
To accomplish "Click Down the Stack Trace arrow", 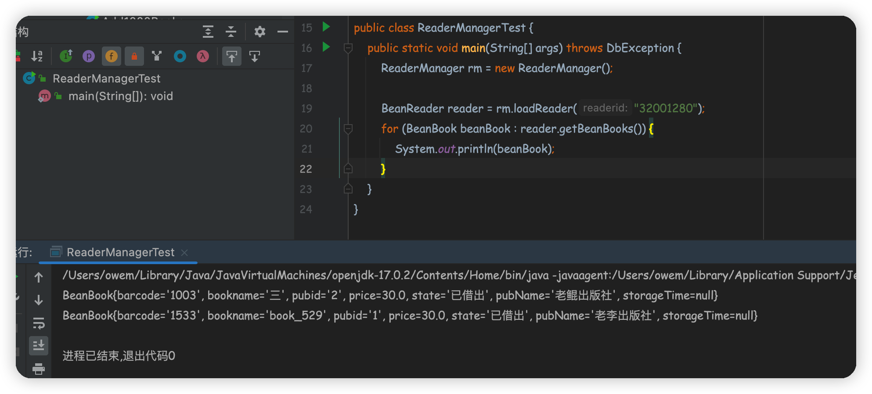I will coord(39,300).
